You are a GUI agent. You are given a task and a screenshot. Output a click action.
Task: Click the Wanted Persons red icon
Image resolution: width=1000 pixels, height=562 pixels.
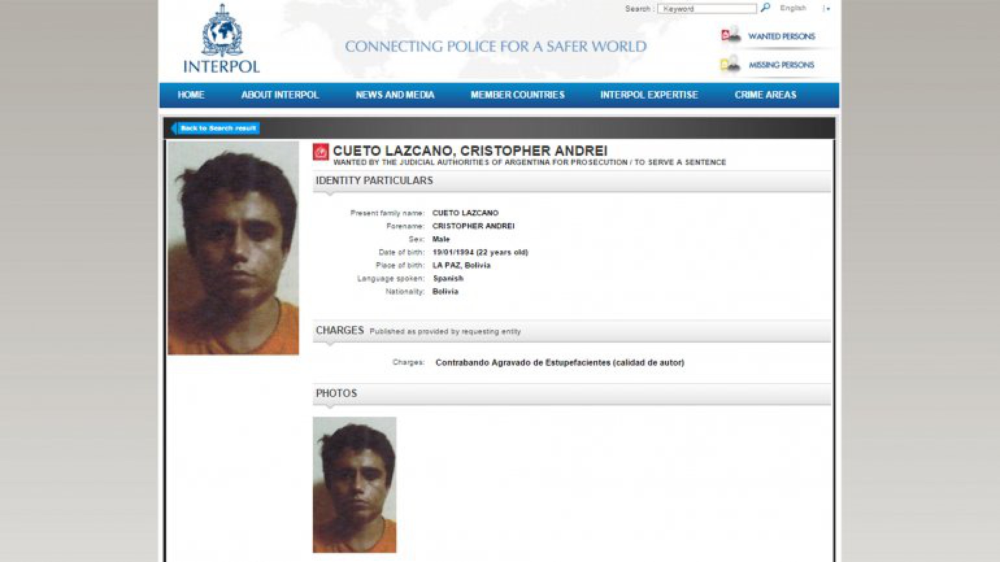click(731, 35)
